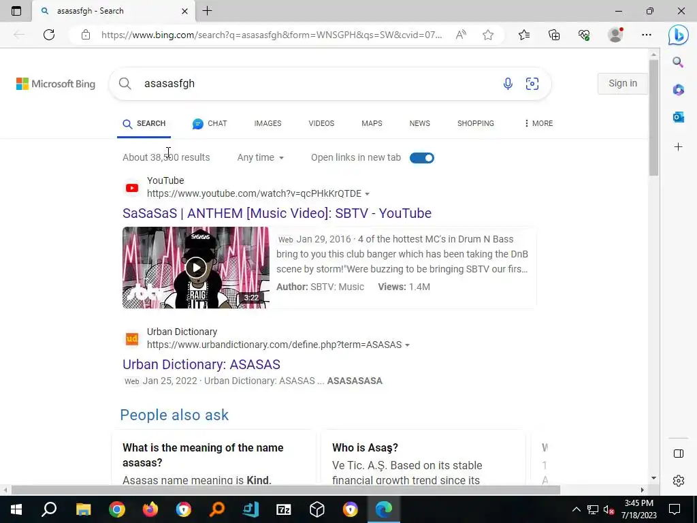Open visual search camera icon
697x523 pixels.
532,84
